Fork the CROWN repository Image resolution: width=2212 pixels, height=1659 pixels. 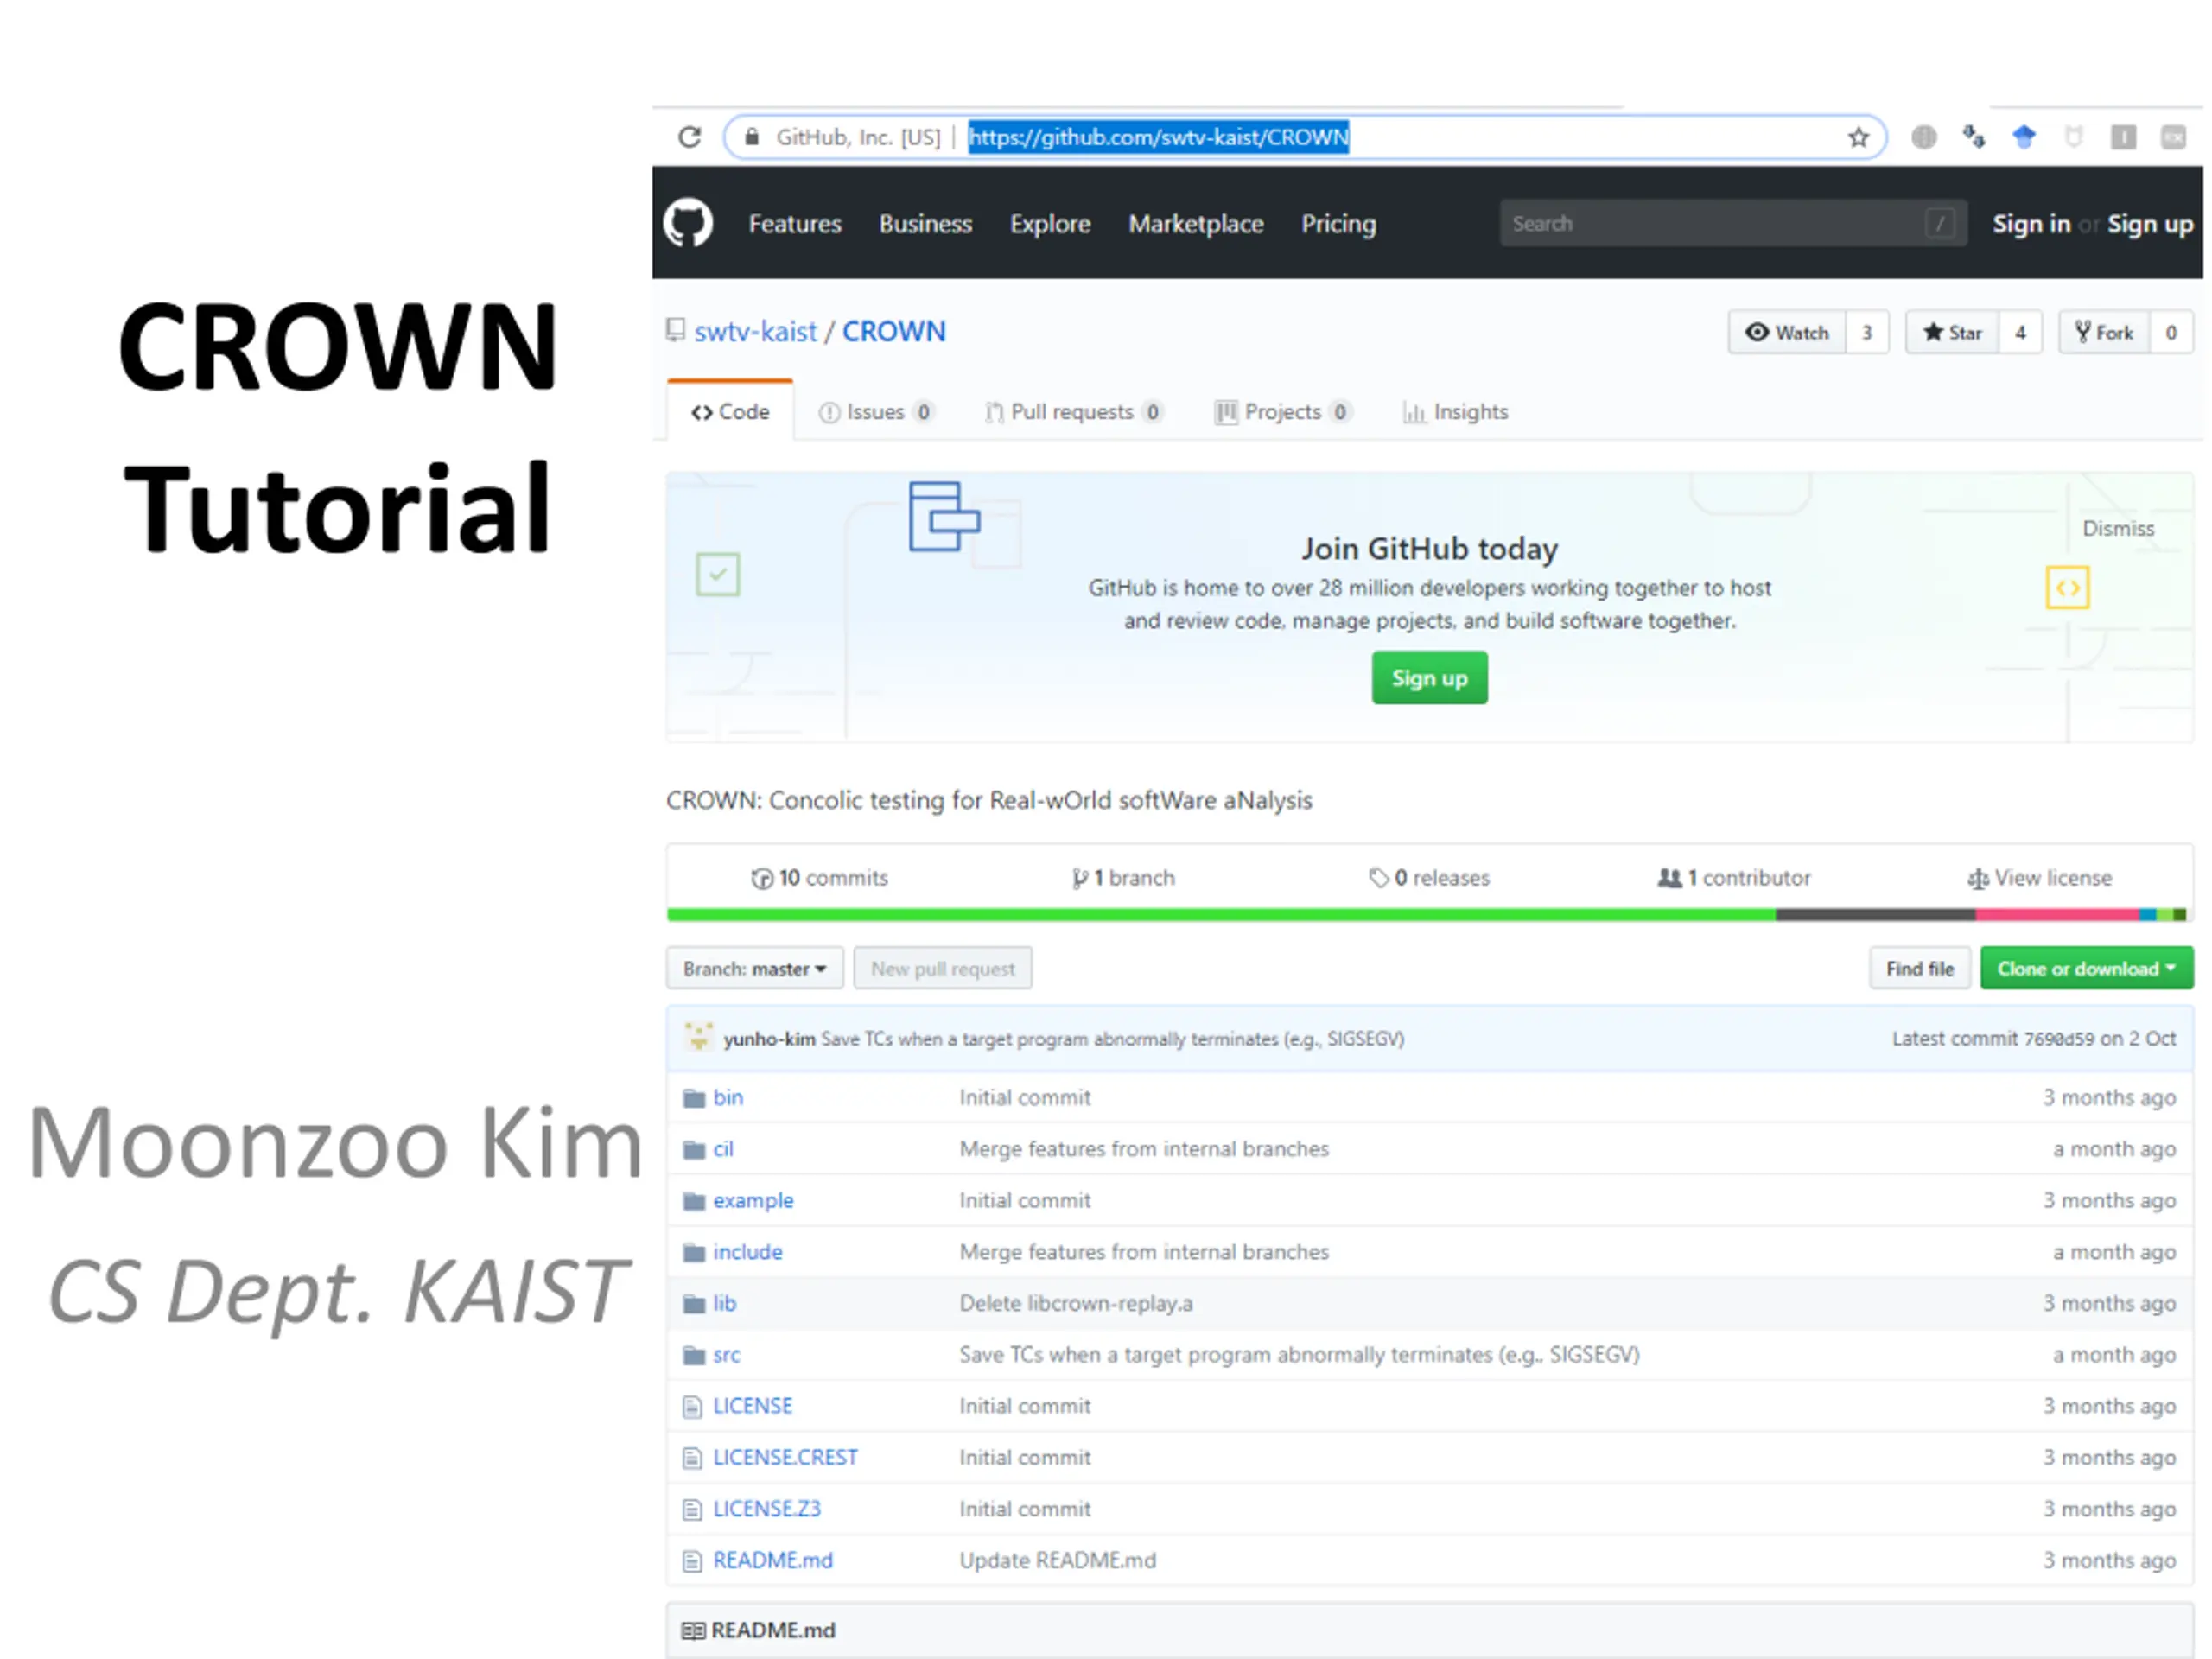[2103, 332]
